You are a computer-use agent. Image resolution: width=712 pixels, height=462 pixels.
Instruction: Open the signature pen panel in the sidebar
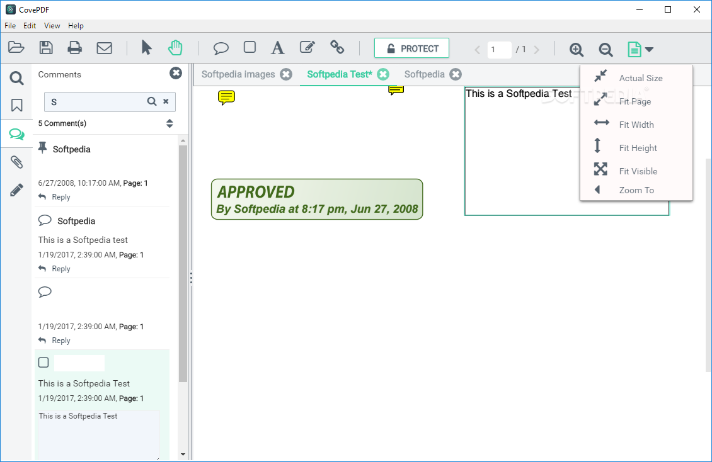17,190
